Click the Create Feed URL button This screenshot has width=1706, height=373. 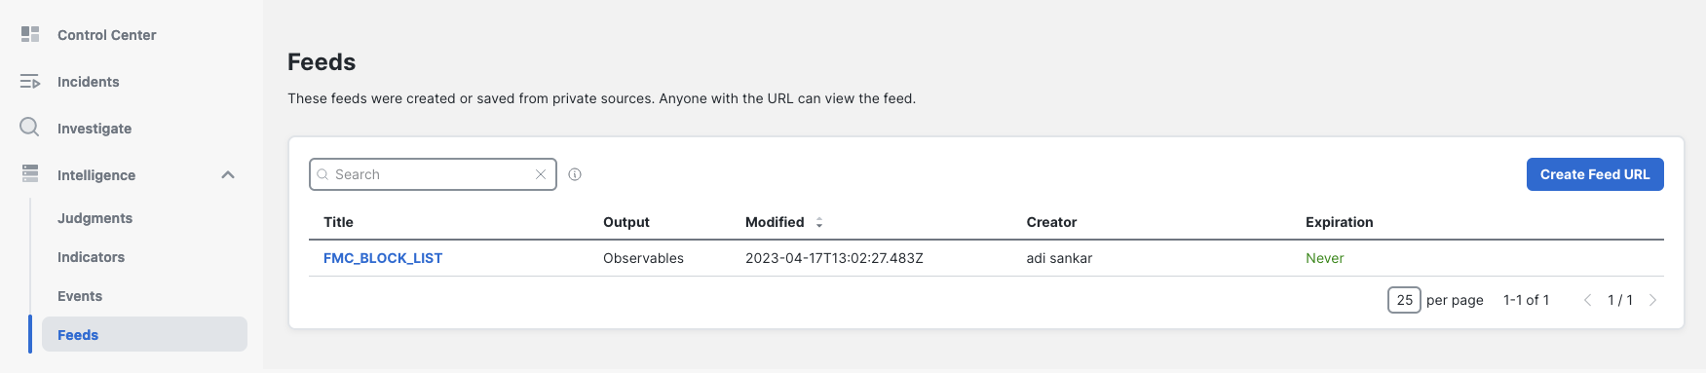coord(1595,174)
